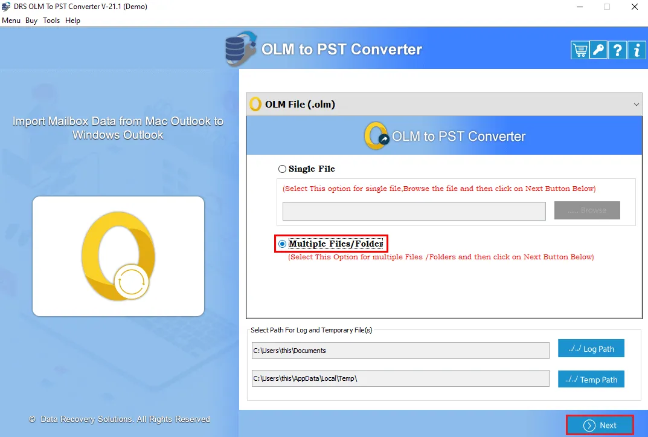Viewport: 648px width, 437px height.
Task: Show the info icon in header
Action: (637, 50)
